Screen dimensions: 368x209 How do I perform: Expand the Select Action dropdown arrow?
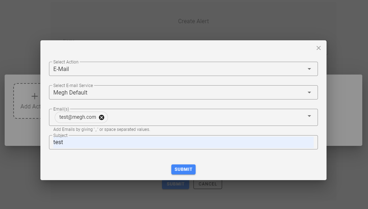[309, 69]
